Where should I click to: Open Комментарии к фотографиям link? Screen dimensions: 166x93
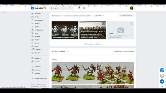124,51
